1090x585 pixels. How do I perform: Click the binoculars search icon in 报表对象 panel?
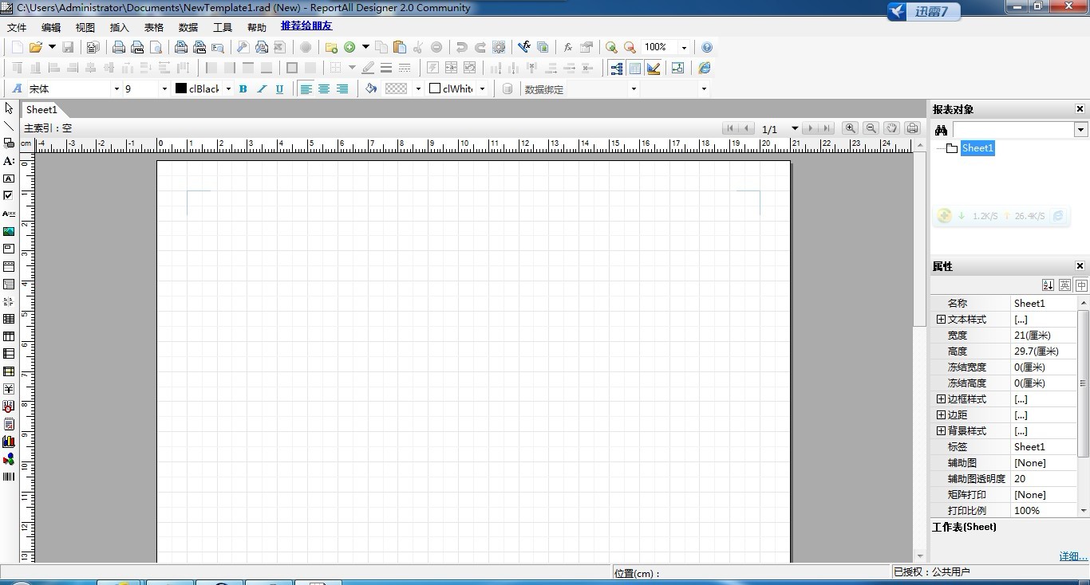click(942, 130)
